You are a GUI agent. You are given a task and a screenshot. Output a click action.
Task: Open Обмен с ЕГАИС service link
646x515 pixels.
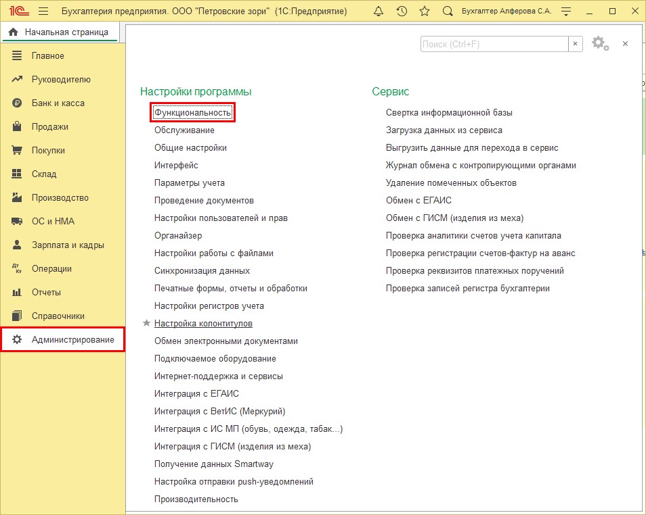pyautogui.click(x=418, y=200)
